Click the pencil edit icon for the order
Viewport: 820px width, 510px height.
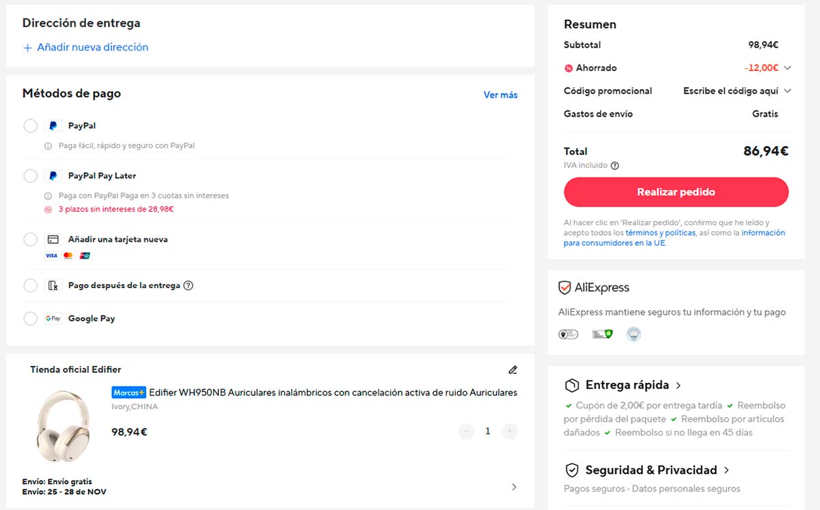512,370
